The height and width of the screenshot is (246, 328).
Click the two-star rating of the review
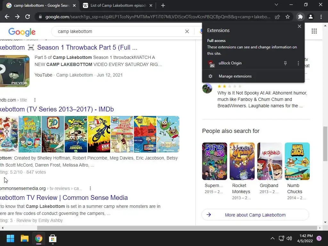coord(229,86)
